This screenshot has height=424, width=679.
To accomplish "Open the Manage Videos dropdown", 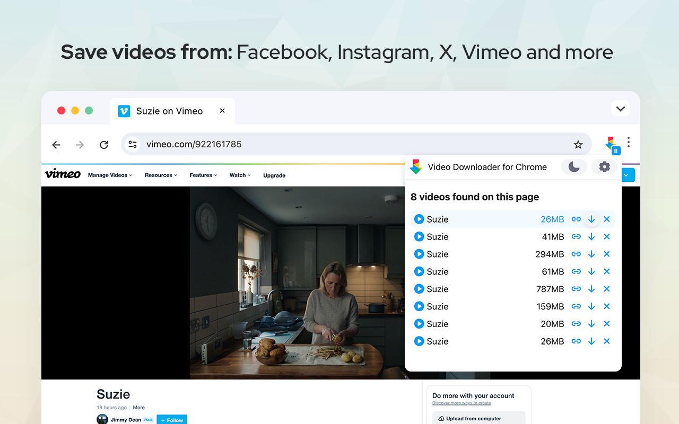I will 110,175.
